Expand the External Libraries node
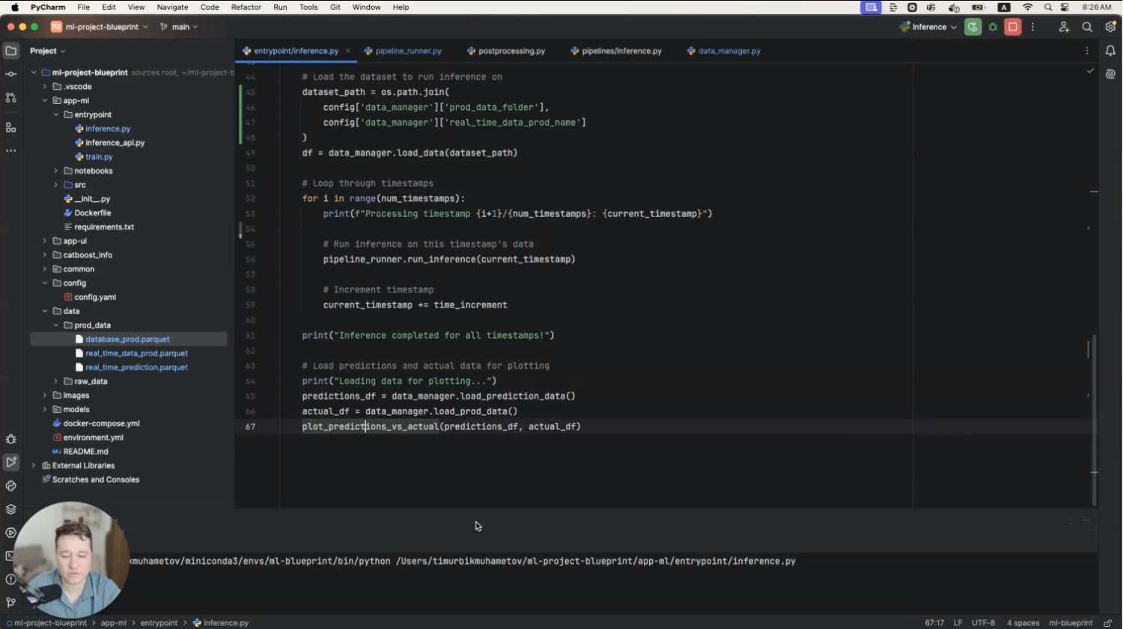This screenshot has height=629, width=1123. pos(34,466)
